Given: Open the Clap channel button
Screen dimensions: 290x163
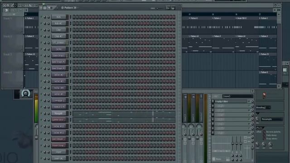Looking at the screenshot, I should tap(59, 30).
